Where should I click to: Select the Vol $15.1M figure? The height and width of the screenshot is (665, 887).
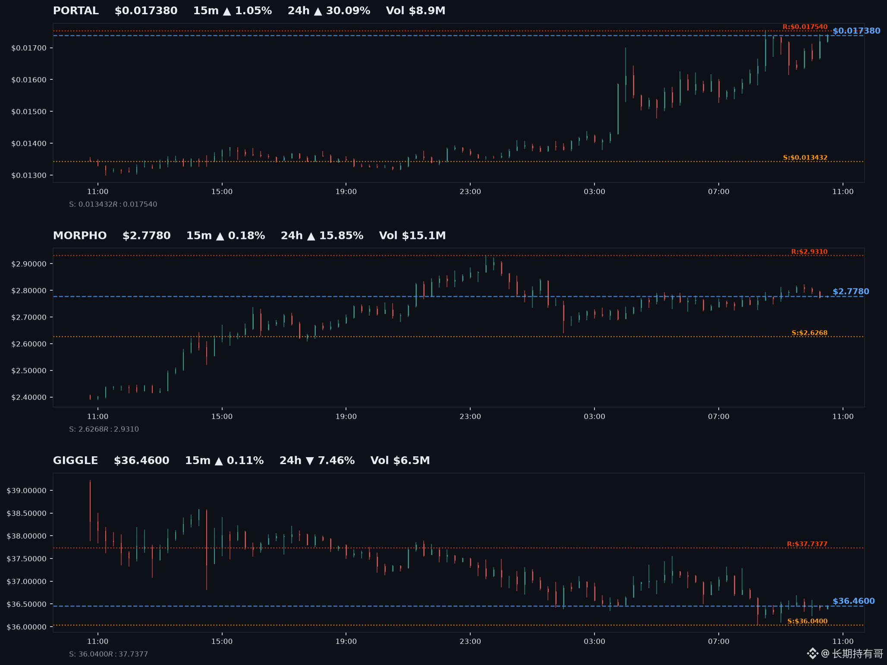[412, 235]
